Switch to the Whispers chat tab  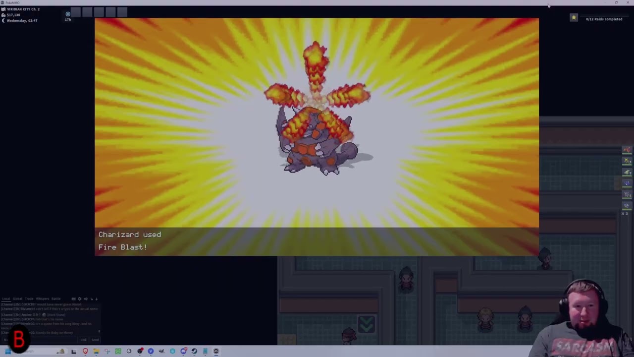43,298
